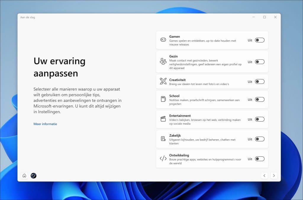Click the 'Video's bekijken, browsen' description
Screen dimensions: 303x200
click(x=205, y=122)
